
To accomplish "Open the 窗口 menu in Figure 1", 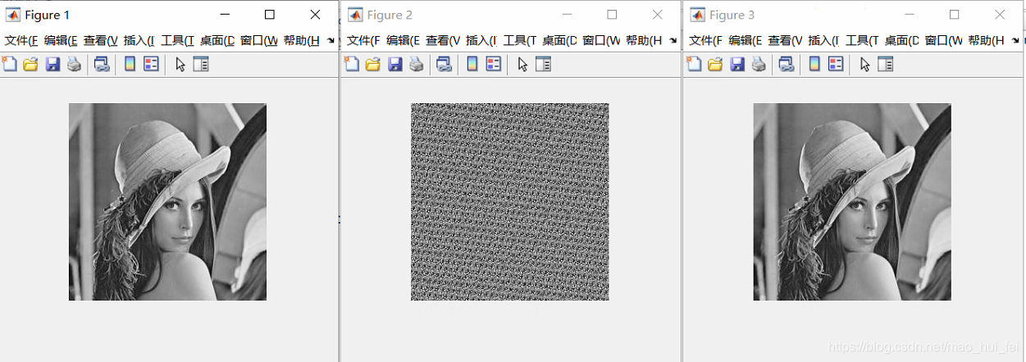I will [x=258, y=41].
